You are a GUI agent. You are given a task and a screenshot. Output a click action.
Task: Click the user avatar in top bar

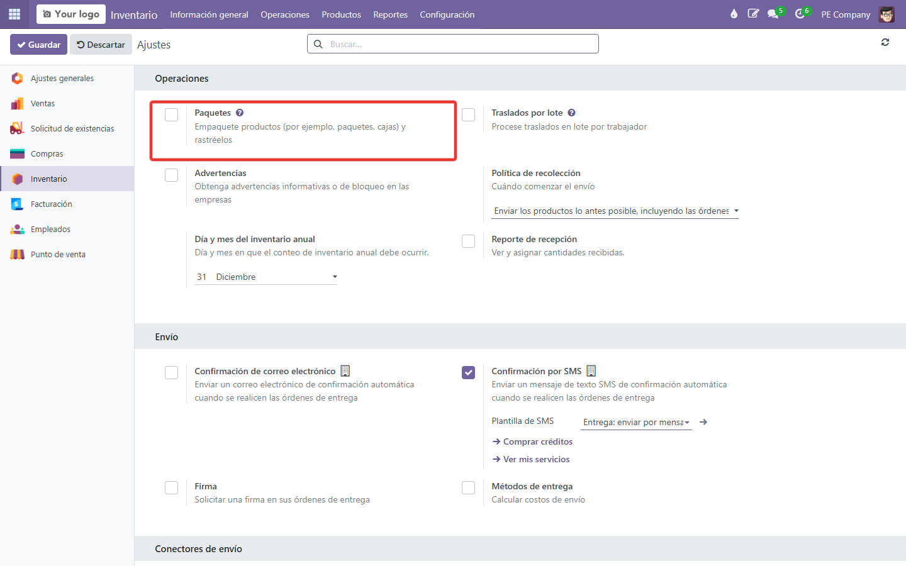886,14
